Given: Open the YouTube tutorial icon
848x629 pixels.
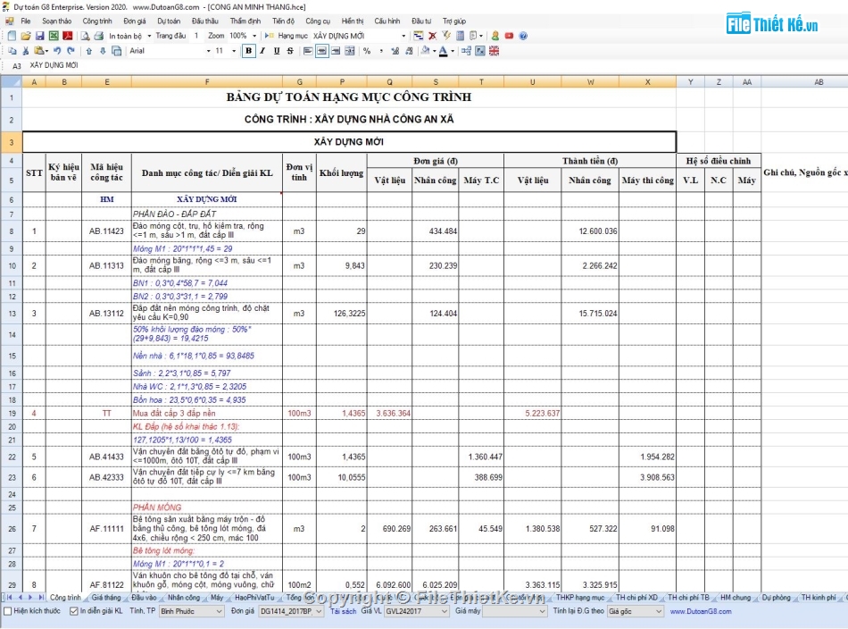Looking at the screenshot, I should coord(509,36).
